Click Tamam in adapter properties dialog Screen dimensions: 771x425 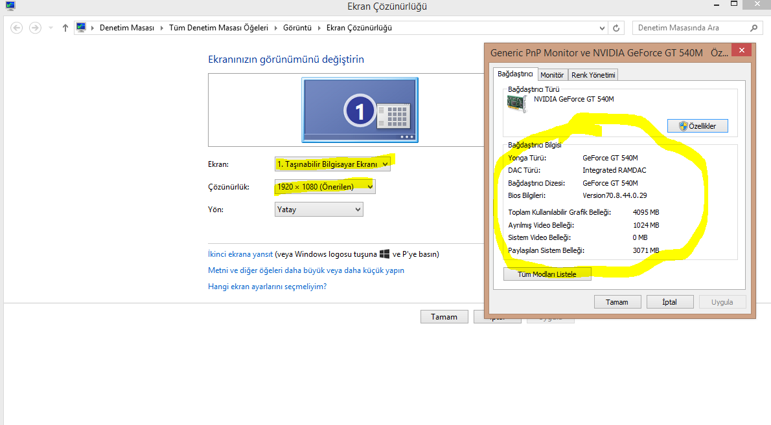coord(617,302)
